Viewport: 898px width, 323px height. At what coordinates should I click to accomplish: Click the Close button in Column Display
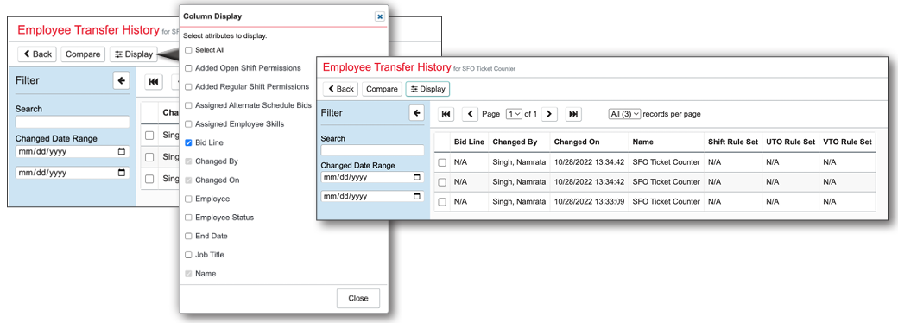(358, 298)
